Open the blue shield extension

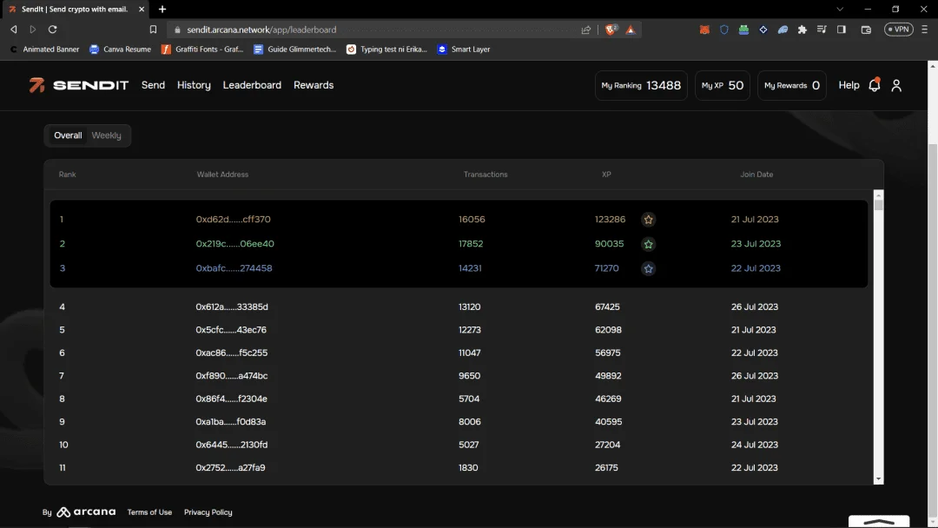pos(723,30)
